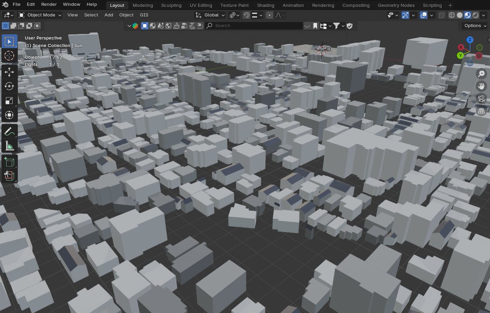Switch to solid viewport shading
This screenshot has width=490, height=313.
[460, 15]
